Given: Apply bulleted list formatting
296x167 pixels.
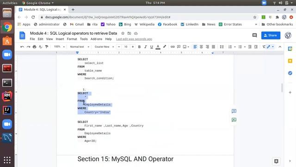Looking at the screenshot, I should (x=240, y=47).
